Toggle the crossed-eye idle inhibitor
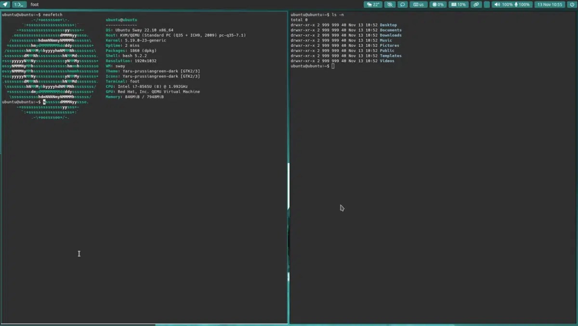 (390, 4)
